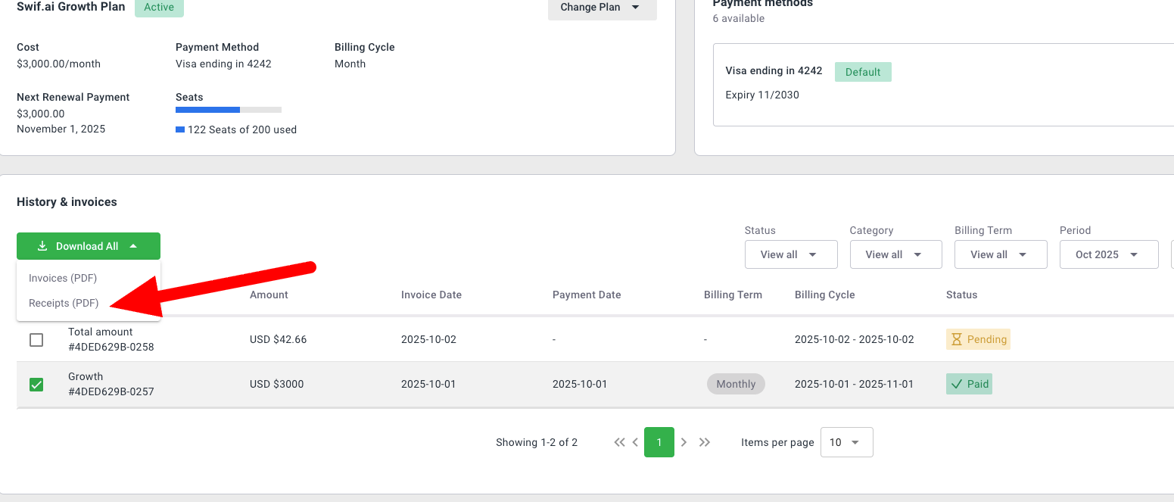Click the checkmark icon in Paid status
The image size is (1174, 502).
pos(957,384)
